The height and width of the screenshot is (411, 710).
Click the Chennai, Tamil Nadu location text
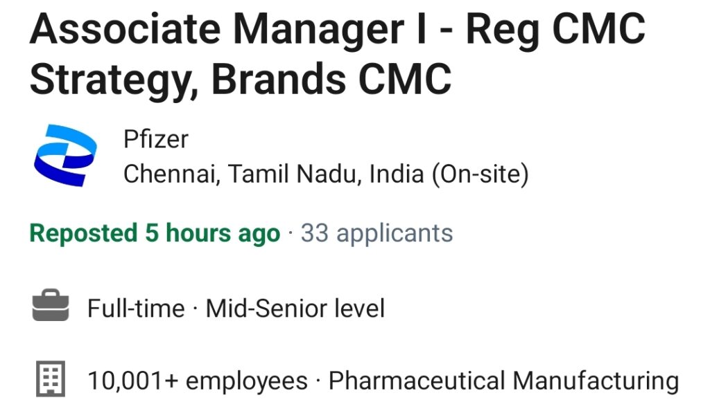click(242, 174)
